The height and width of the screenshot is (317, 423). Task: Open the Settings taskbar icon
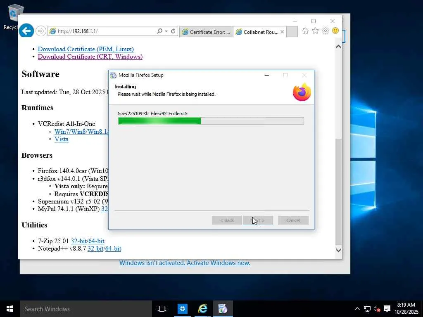click(x=182, y=309)
